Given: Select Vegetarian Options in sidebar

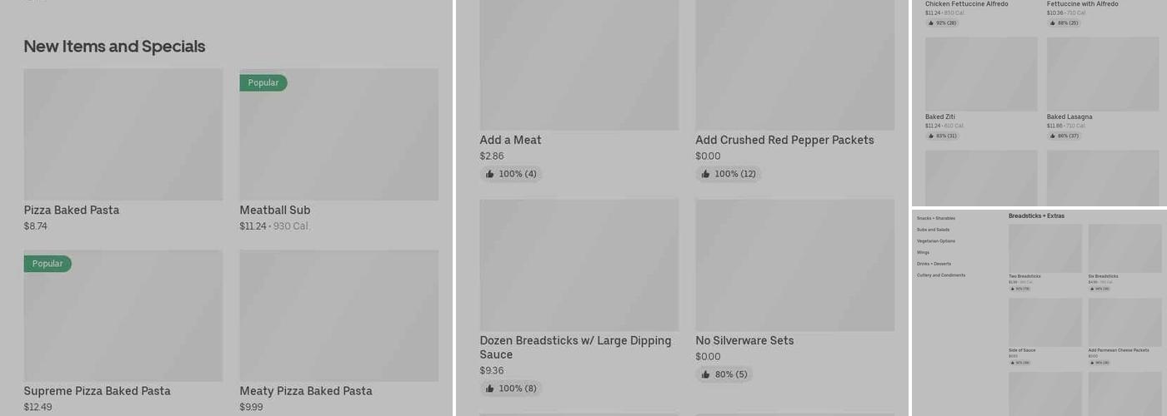Looking at the screenshot, I should pyautogui.click(x=936, y=241).
